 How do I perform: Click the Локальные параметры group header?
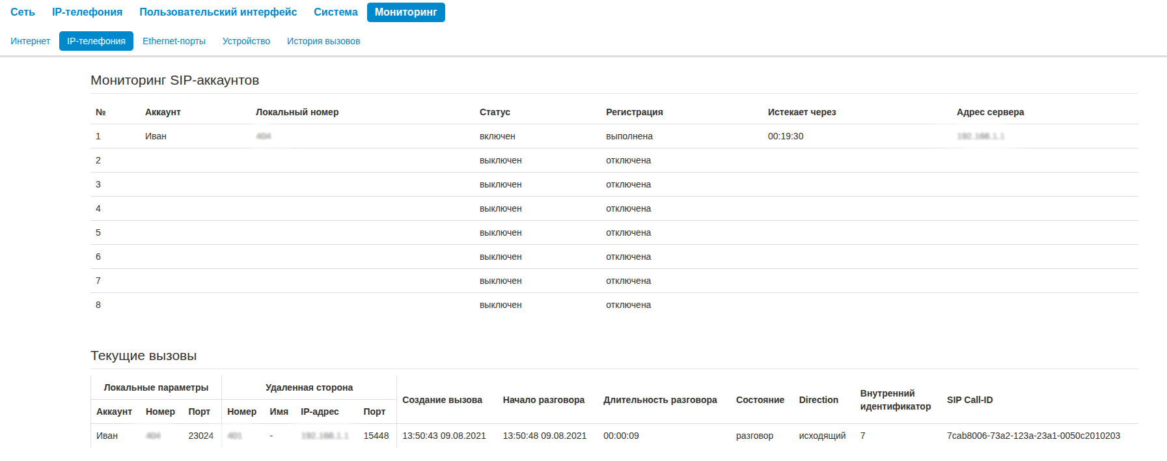click(156, 387)
